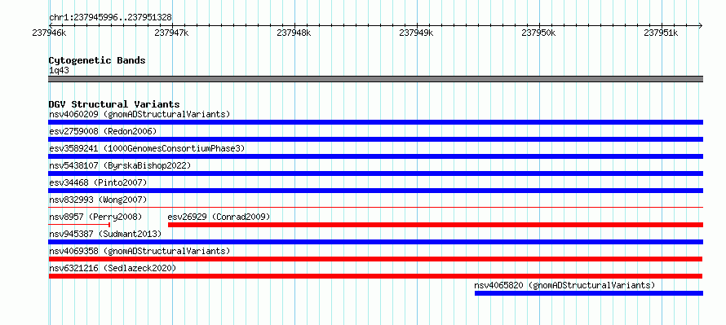Click the Cytogenetic Bands track title
This screenshot has height=325, width=726.
click(x=97, y=60)
